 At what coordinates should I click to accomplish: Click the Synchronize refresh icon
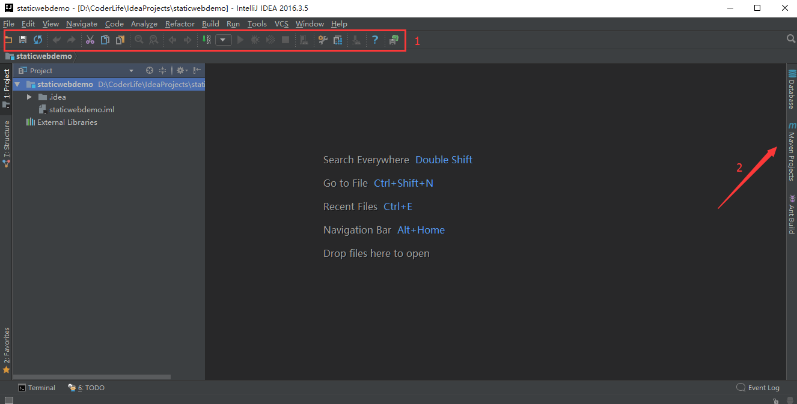click(x=38, y=40)
